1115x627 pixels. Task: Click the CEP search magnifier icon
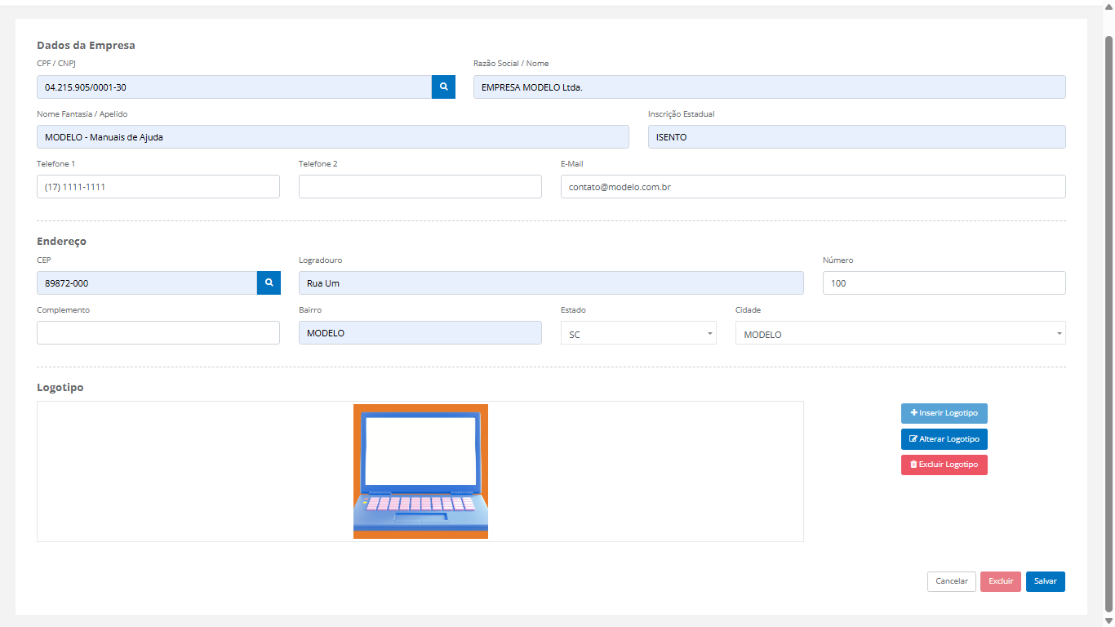pos(269,283)
